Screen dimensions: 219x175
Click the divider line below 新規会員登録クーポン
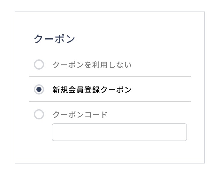[110, 102]
